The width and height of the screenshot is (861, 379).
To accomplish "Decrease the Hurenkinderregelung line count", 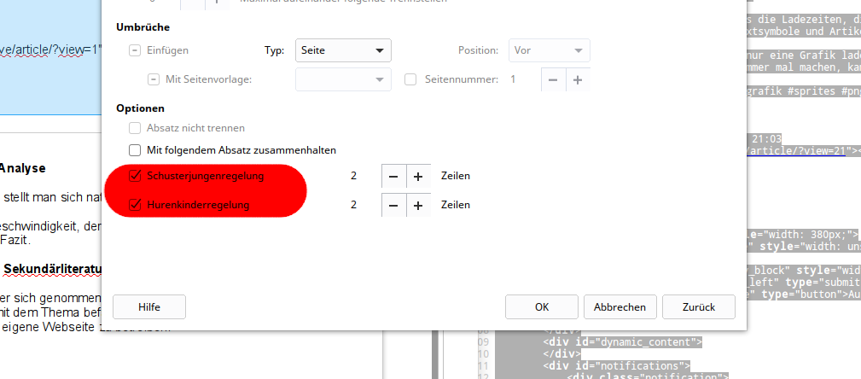I will (x=393, y=206).
